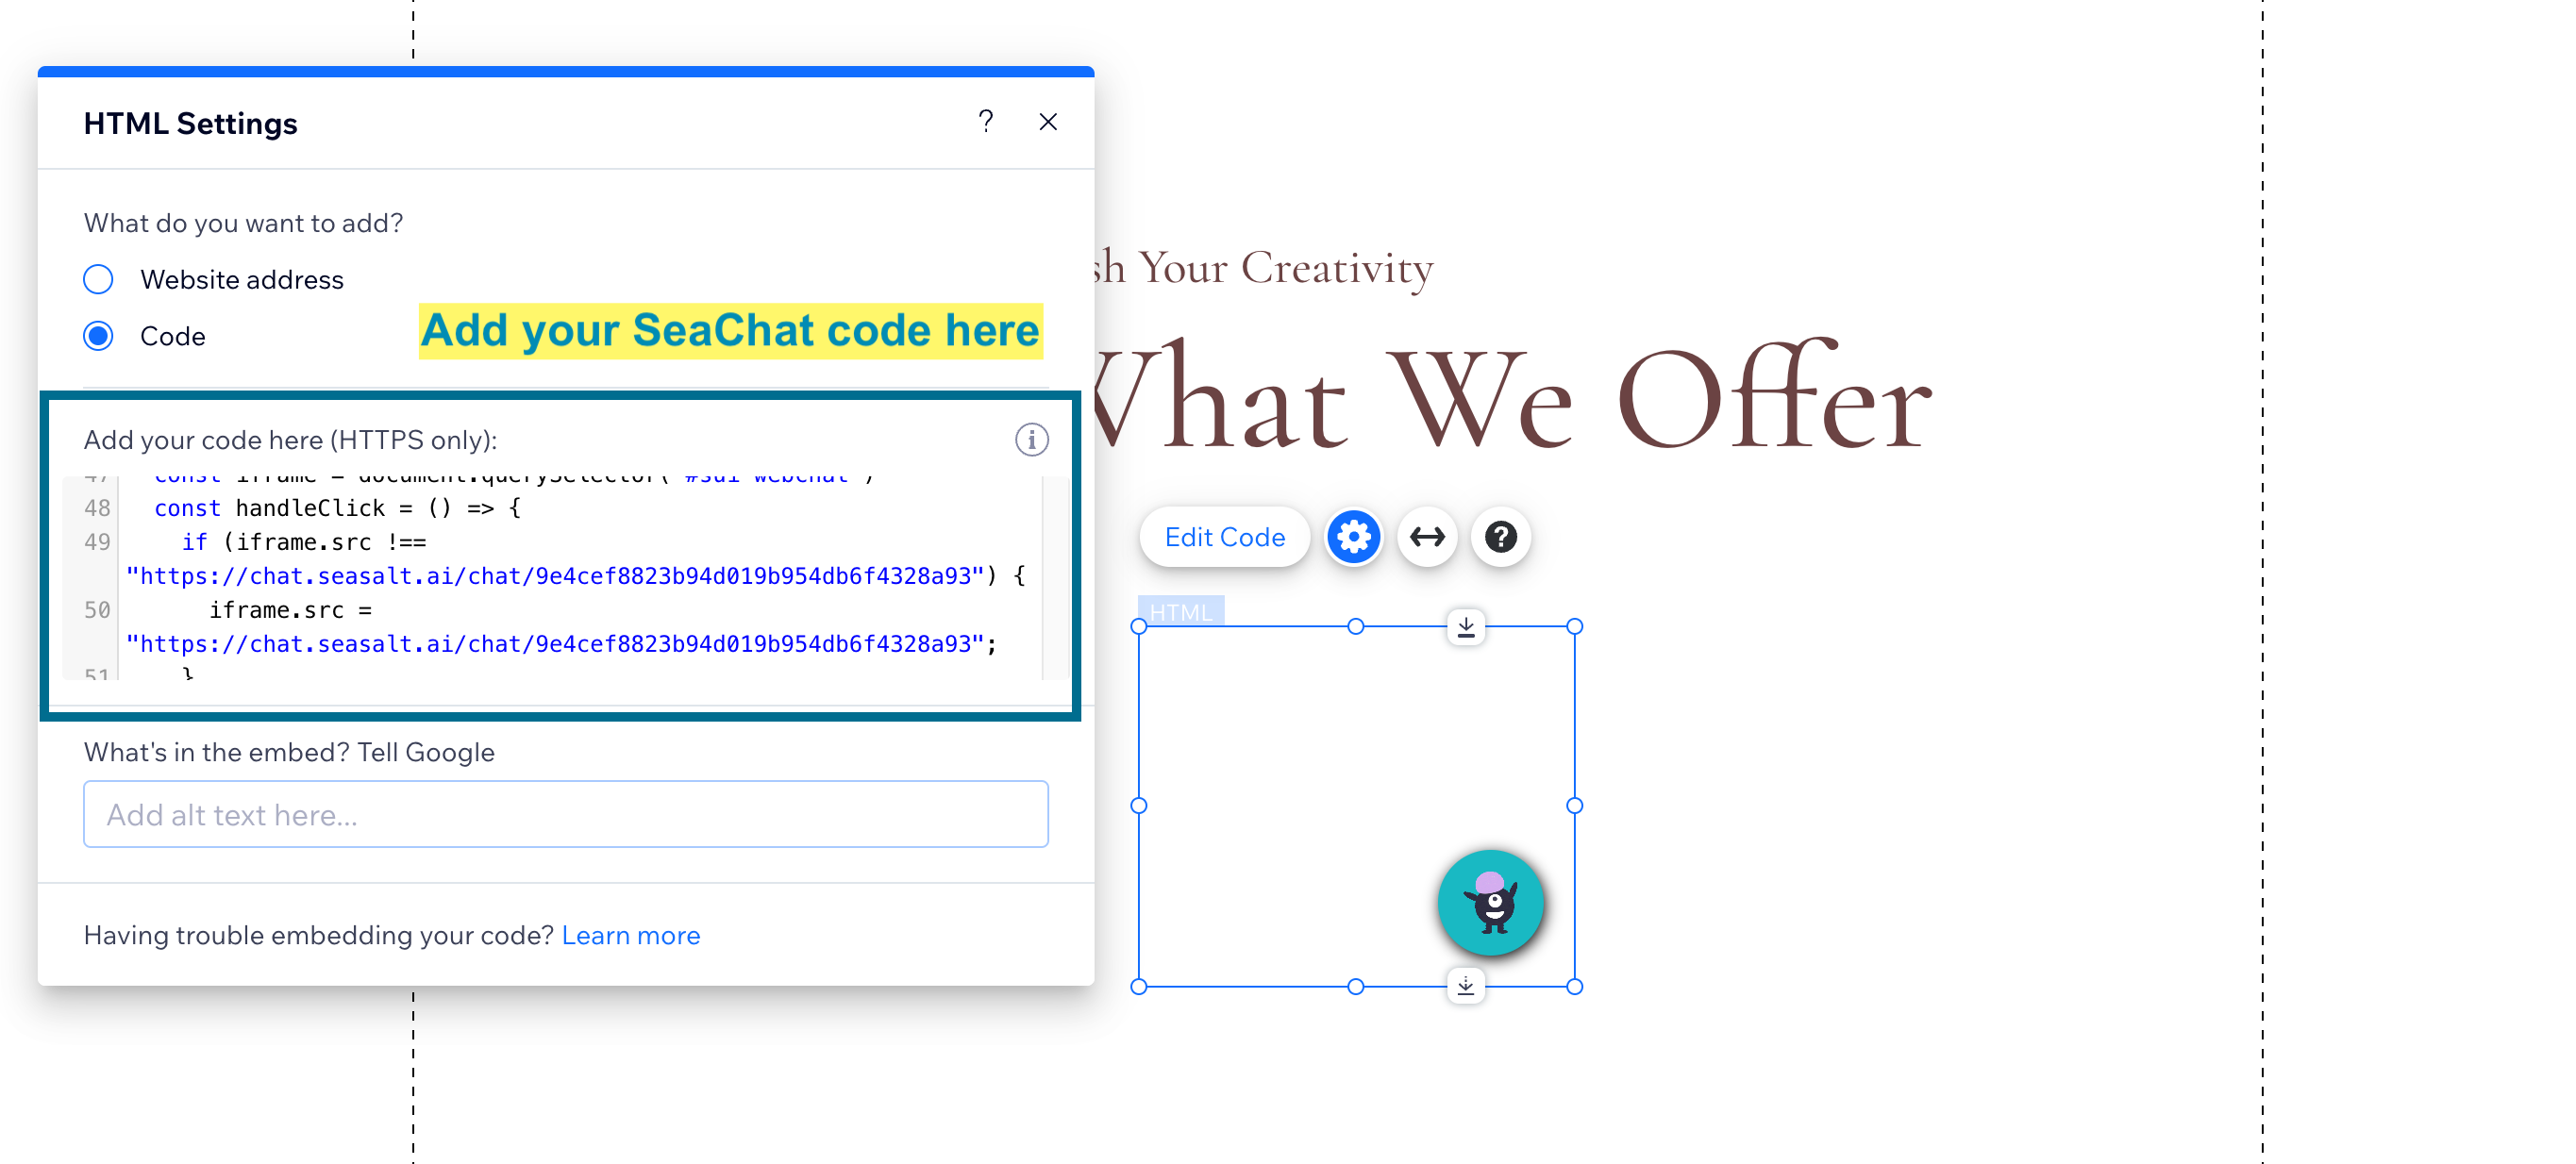Click the Add alt text input field
Screen dimensions: 2576x1164
click(565, 816)
